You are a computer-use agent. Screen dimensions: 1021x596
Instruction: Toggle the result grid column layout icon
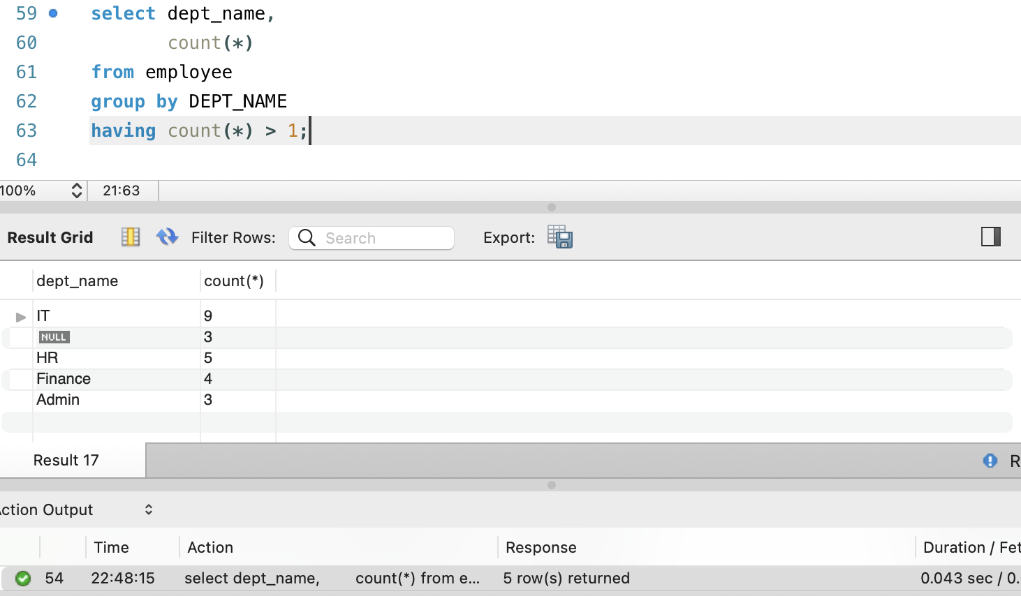coord(131,237)
